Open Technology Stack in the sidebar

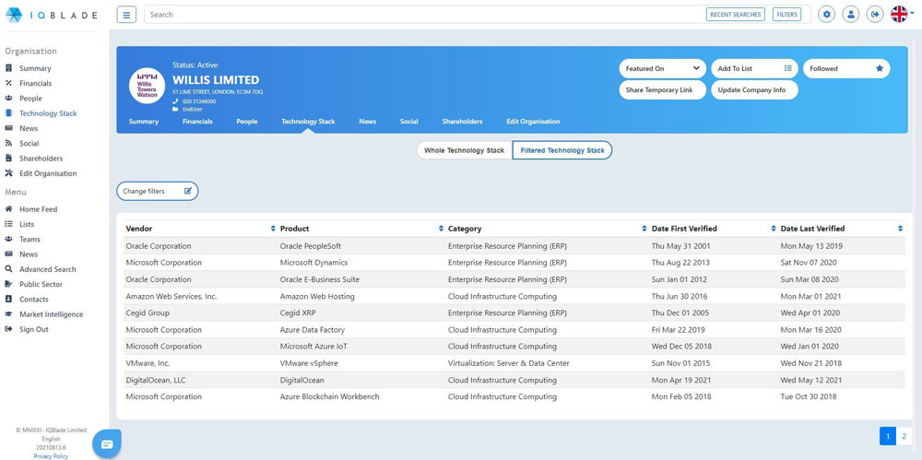pyautogui.click(x=48, y=113)
